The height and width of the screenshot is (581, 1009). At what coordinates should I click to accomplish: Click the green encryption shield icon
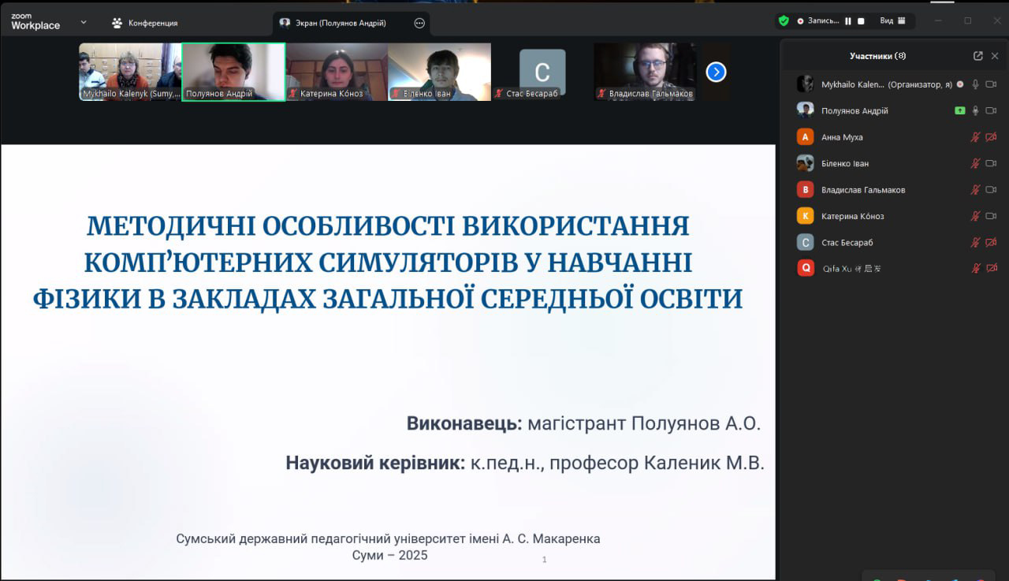point(784,21)
